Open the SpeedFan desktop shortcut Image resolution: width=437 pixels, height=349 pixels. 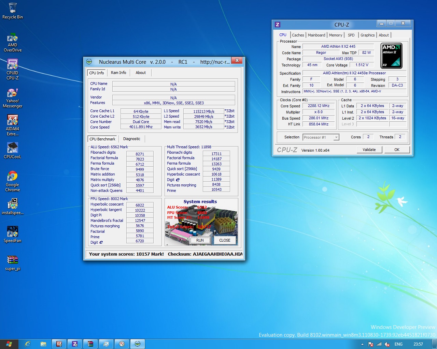[x=13, y=234]
